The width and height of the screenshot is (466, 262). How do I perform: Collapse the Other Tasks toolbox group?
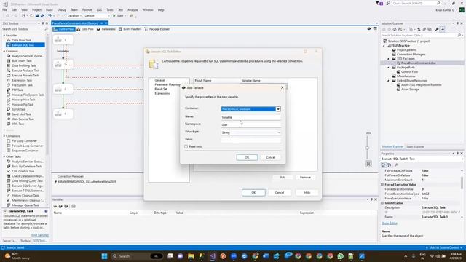(x=4, y=156)
